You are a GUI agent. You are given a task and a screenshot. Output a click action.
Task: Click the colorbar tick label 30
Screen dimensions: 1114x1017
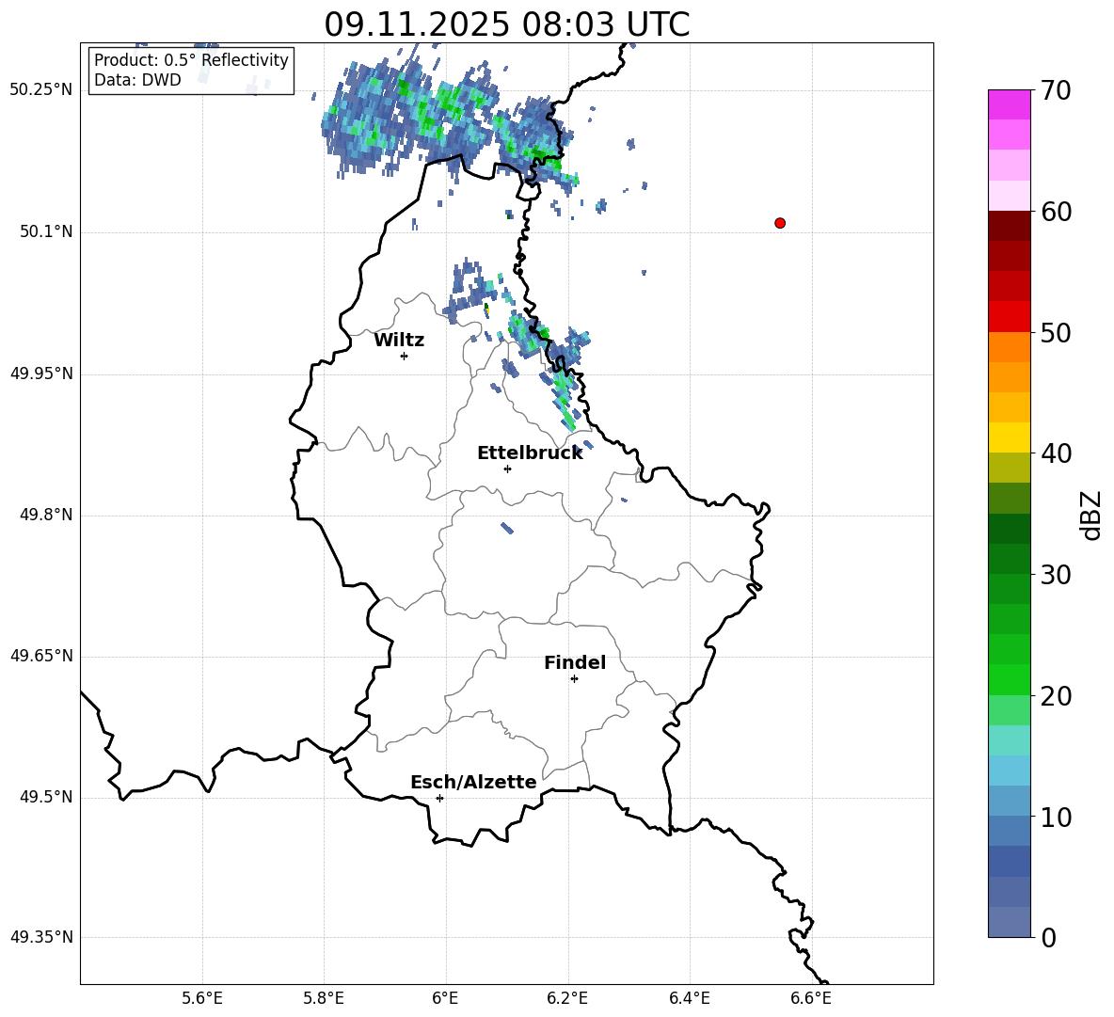tap(1056, 575)
